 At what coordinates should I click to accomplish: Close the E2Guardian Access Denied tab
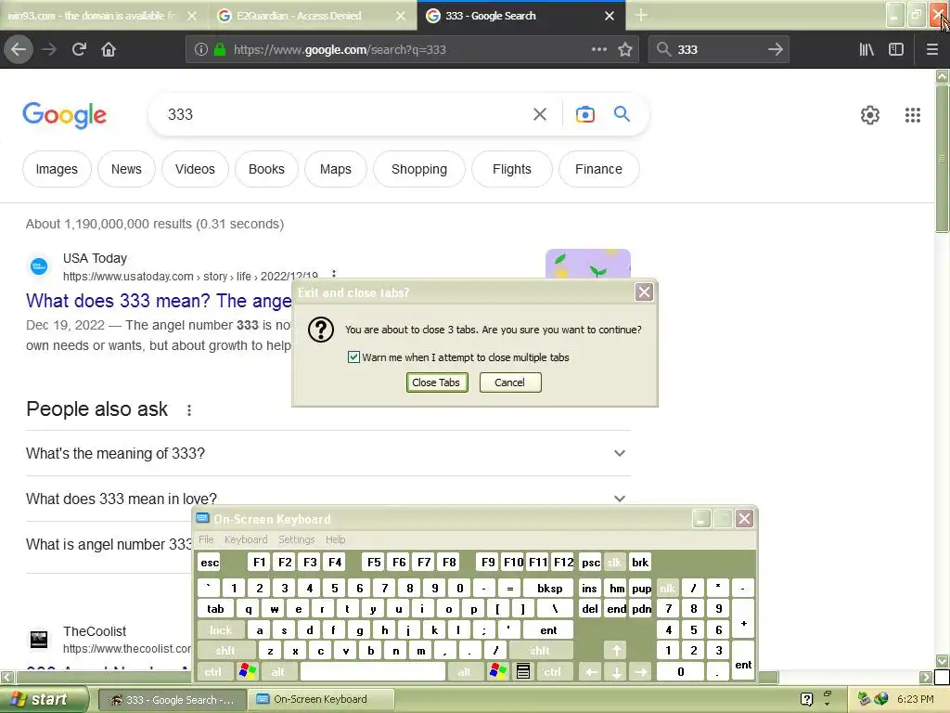pos(401,16)
